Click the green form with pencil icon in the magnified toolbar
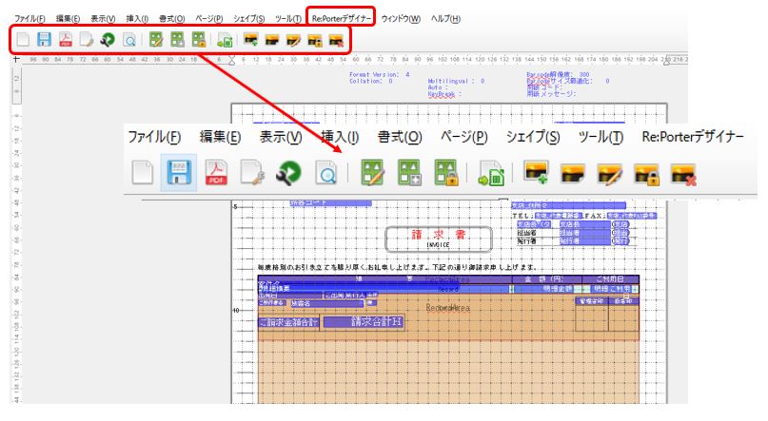 [371, 174]
